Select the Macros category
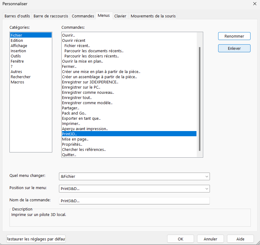 pos(17,82)
